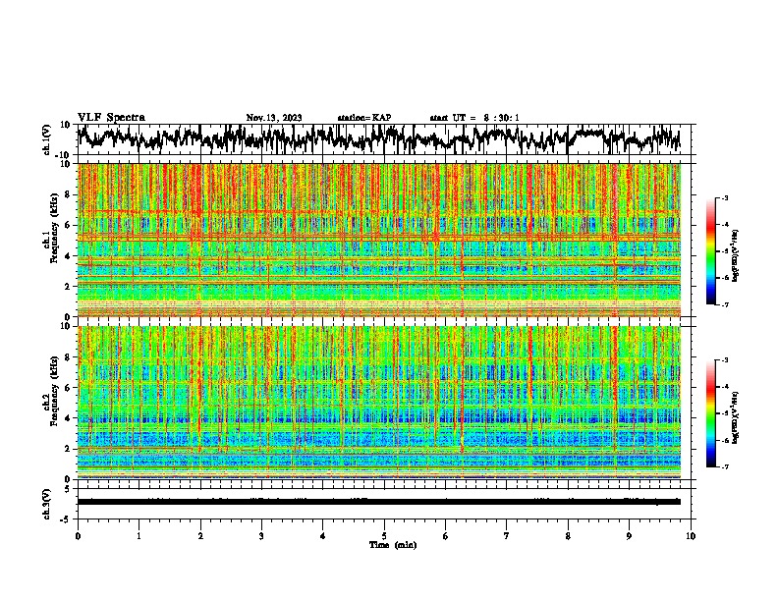Click time axis tick label "7"

[x=507, y=536]
